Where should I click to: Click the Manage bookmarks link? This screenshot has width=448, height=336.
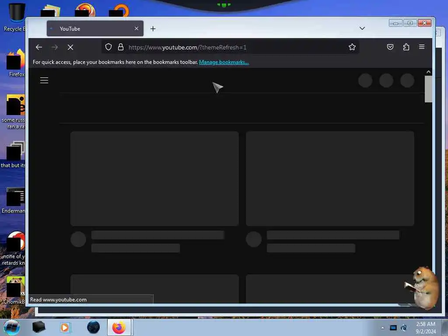click(224, 62)
